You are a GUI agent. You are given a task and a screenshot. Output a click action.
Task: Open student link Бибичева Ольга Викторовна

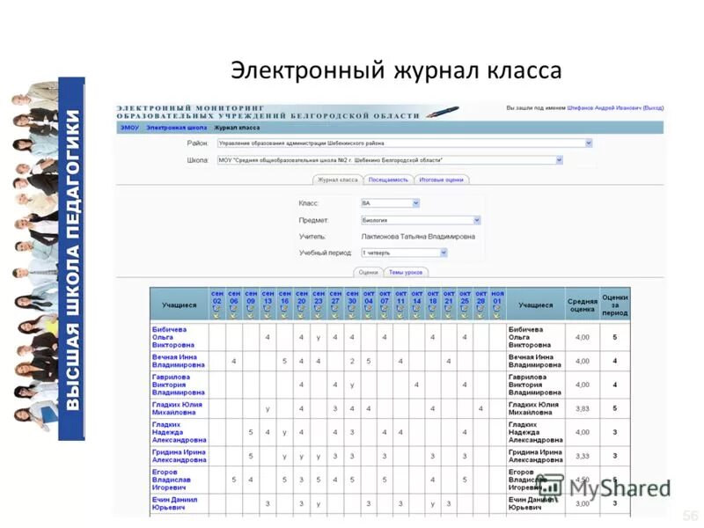coord(173,337)
